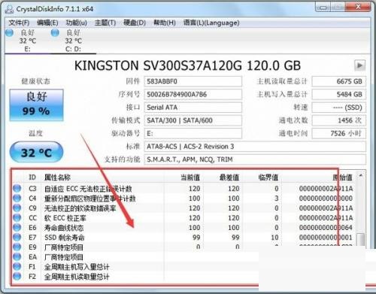Click the raw value 0000000000000064
Viewport: 376px width, 294px height.
click(x=326, y=228)
